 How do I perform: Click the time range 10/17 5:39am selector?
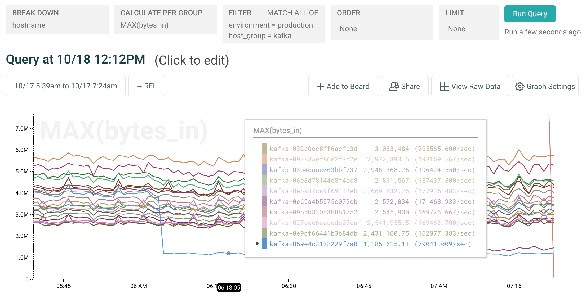tap(66, 86)
